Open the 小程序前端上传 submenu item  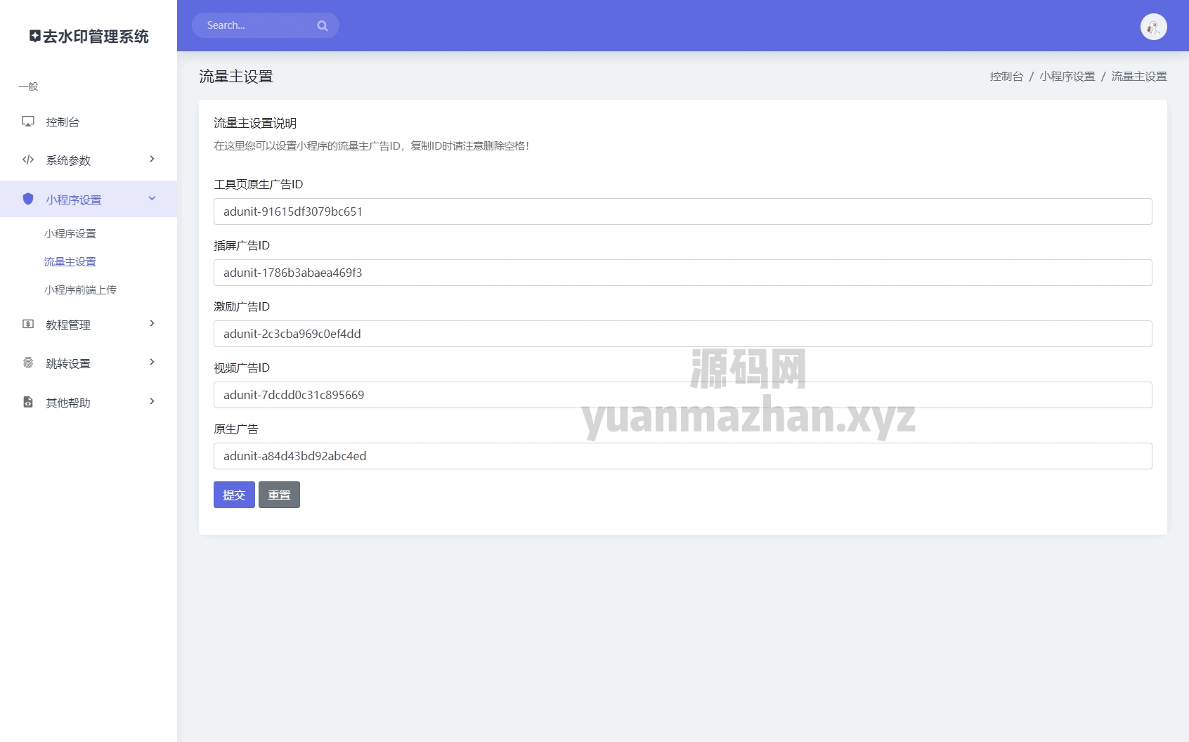pyautogui.click(x=80, y=289)
